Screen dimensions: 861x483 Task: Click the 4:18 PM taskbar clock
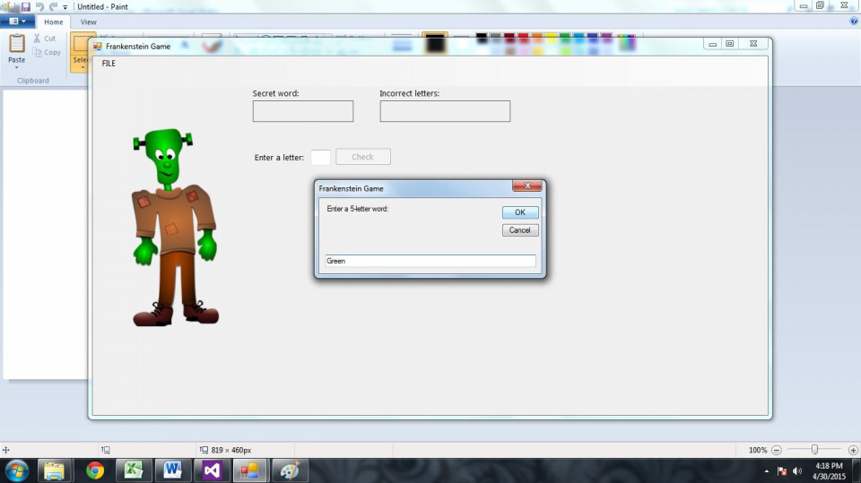[829, 465]
